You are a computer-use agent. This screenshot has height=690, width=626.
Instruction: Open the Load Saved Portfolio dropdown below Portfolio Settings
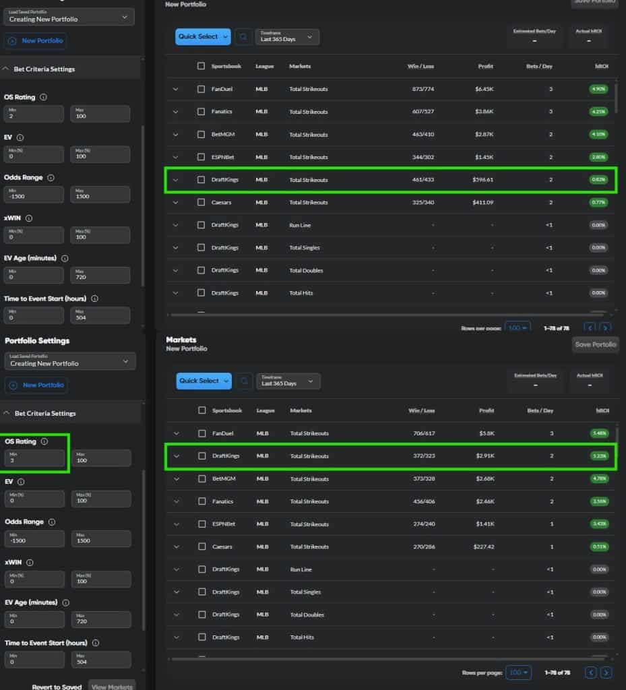69,361
